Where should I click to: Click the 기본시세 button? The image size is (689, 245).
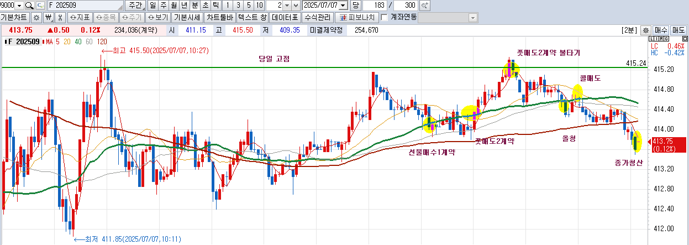pyautogui.click(x=188, y=17)
